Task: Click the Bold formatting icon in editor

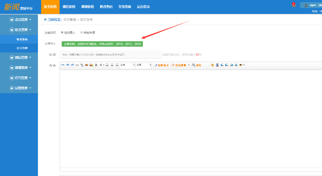Action: click(96, 65)
